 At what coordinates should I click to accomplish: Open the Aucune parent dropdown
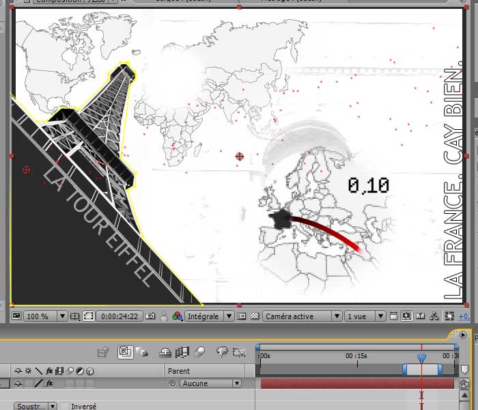click(210, 383)
